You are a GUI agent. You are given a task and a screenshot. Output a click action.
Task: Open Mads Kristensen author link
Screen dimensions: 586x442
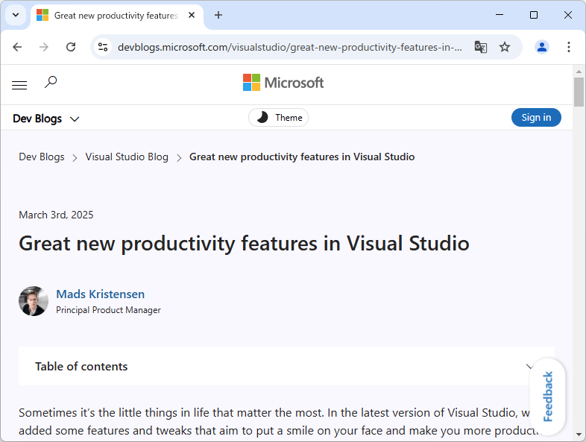coord(100,294)
